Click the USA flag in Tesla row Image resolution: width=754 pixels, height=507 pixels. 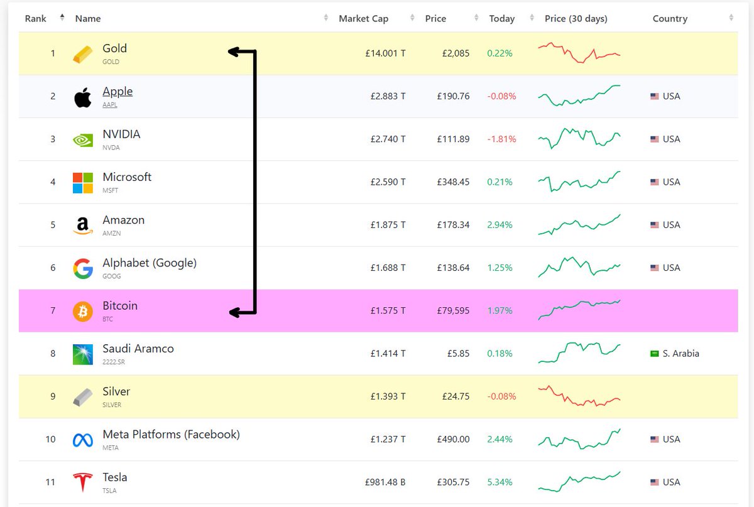pyautogui.click(x=655, y=482)
